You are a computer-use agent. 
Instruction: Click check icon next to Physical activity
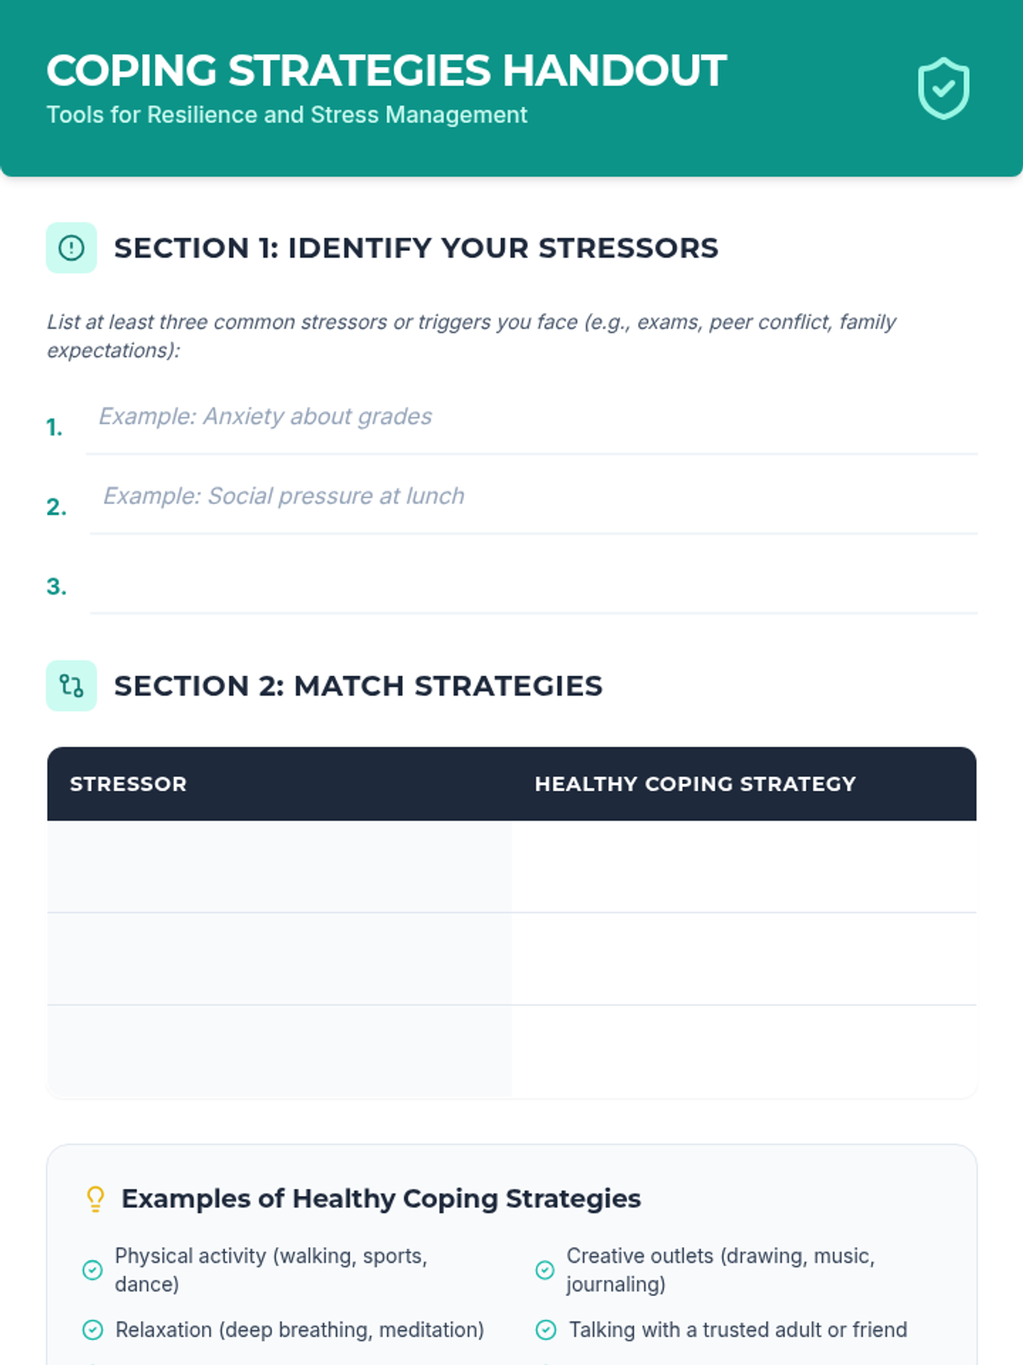(x=93, y=1270)
